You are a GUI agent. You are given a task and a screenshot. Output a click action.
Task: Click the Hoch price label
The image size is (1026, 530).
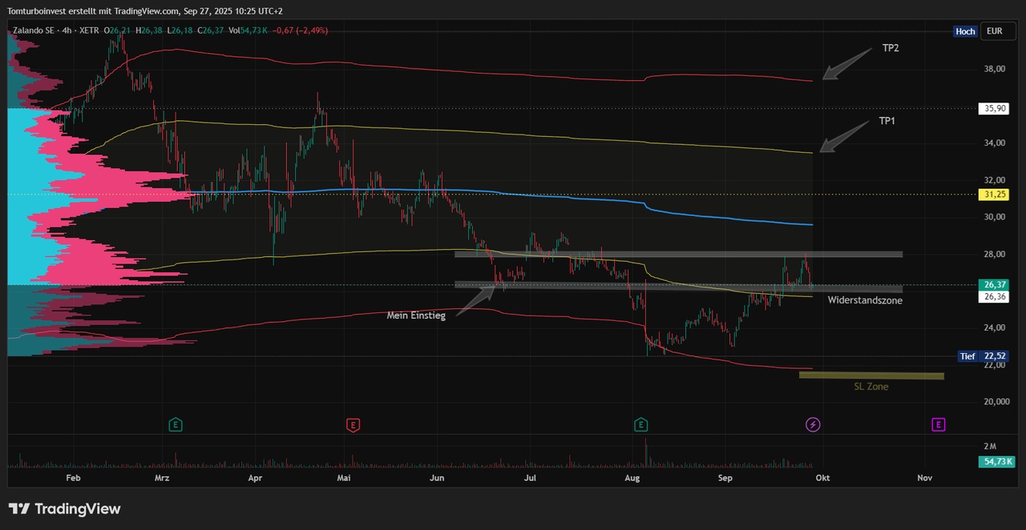click(x=965, y=31)
